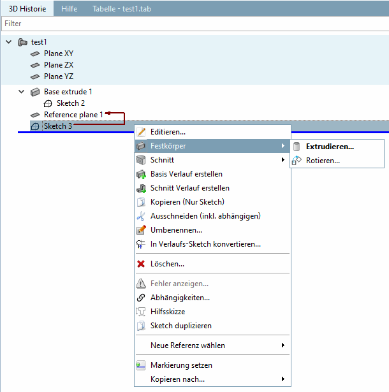
Task: Click the scissors icon for Ausschneiden
Action: (142, 216)
